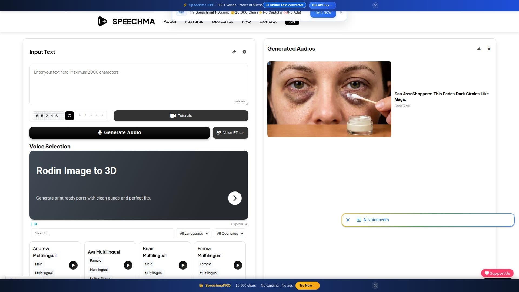
Task: Click the Support Us button
Action: click(x=497, y=273)
